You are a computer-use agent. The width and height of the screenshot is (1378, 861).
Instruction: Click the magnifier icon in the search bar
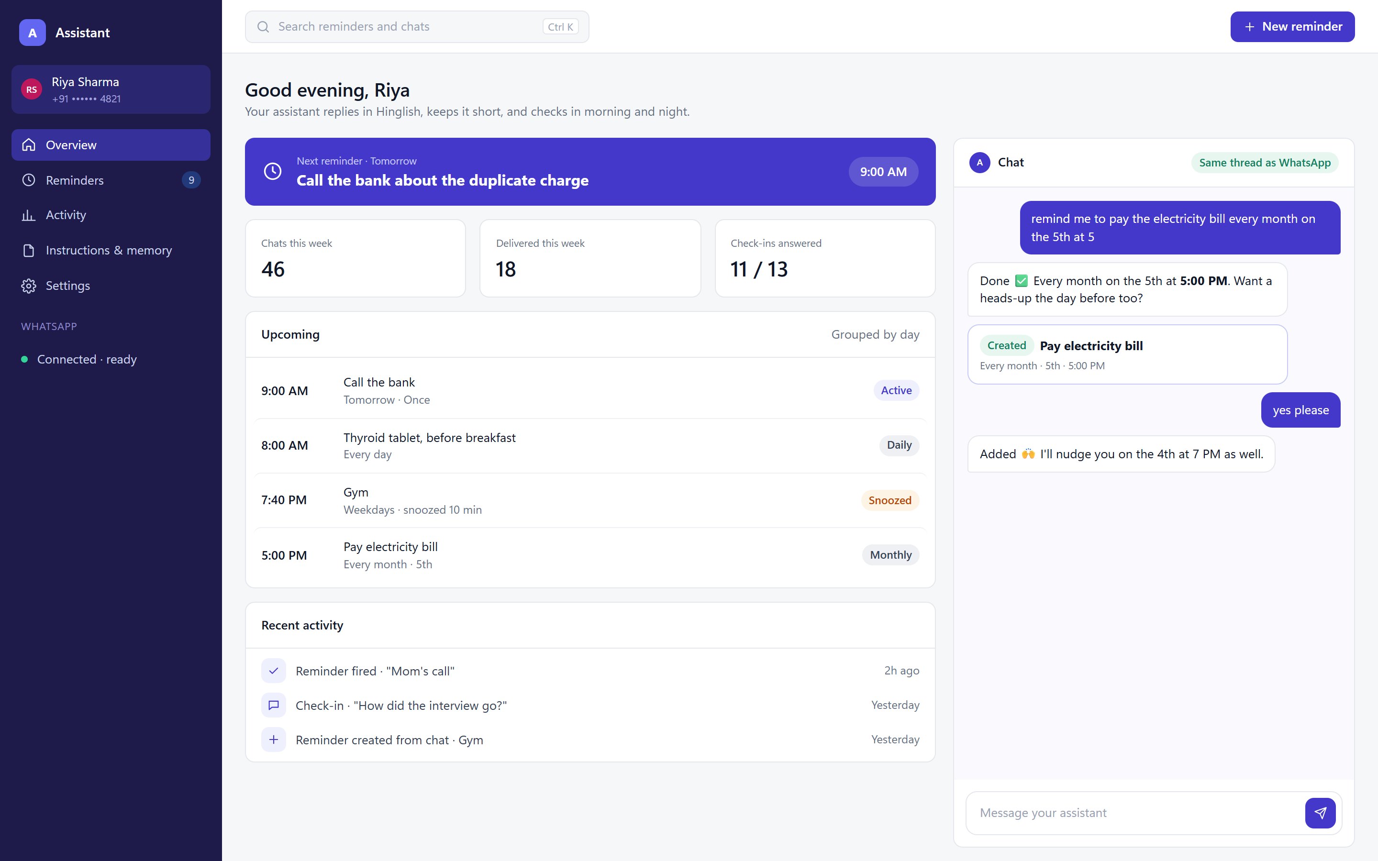point(263,27)
